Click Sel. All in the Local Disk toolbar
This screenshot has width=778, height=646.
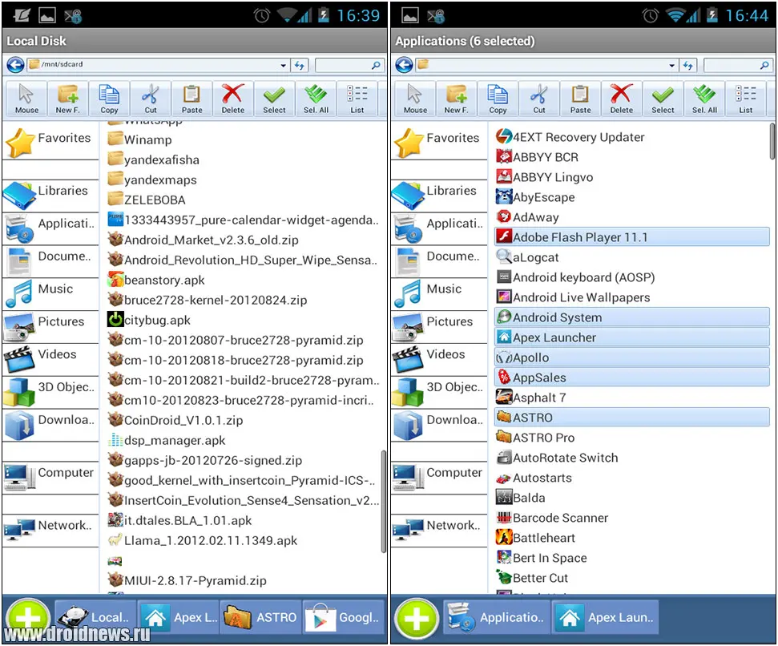316,99
